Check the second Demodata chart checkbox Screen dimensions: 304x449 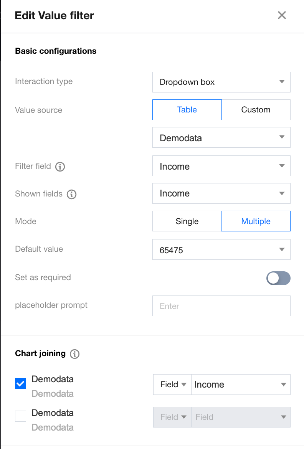coord(21,416)
